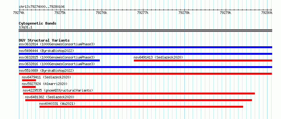Open the nsv4229535 (gnomADStructuralVariants) label
The image size is (281, 119).
click(58, 90)
